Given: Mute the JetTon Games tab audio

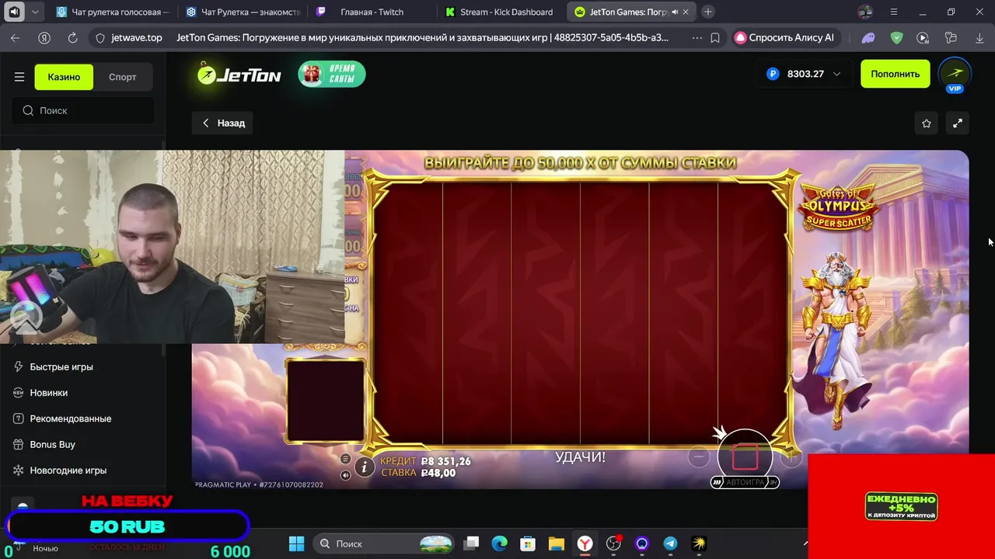Looking at the screenshot, I should pos(674,12).
